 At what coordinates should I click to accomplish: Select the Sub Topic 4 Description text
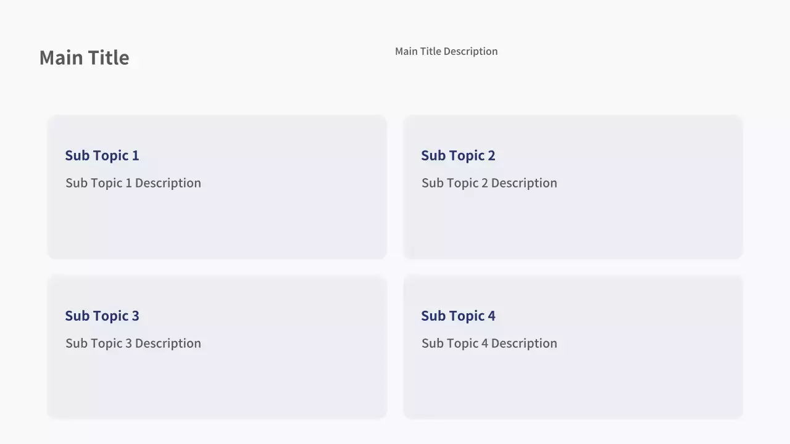pyautogui.click(x=489, y=343)
